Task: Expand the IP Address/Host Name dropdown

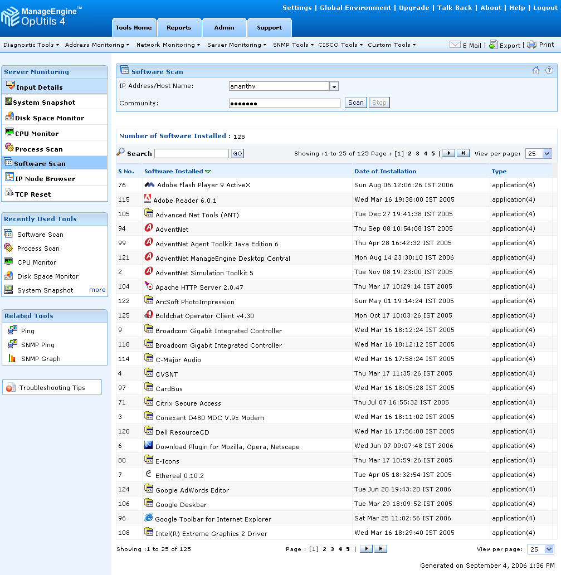Action: point(334,86)
